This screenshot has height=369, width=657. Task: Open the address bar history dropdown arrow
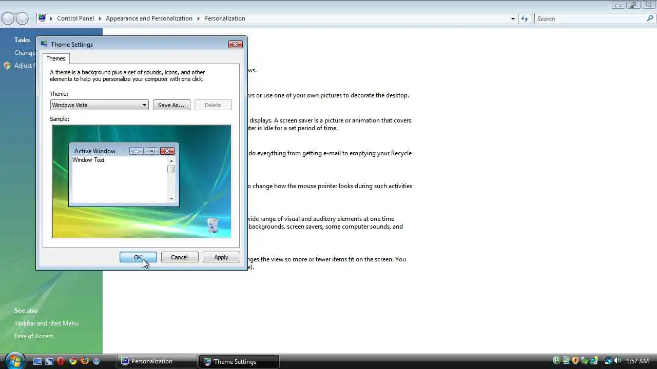(x=513, y=18)
